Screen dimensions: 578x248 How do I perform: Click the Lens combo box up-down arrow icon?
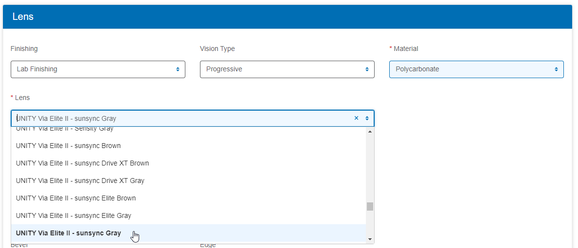pyautogui.click(x=367, y=118)
